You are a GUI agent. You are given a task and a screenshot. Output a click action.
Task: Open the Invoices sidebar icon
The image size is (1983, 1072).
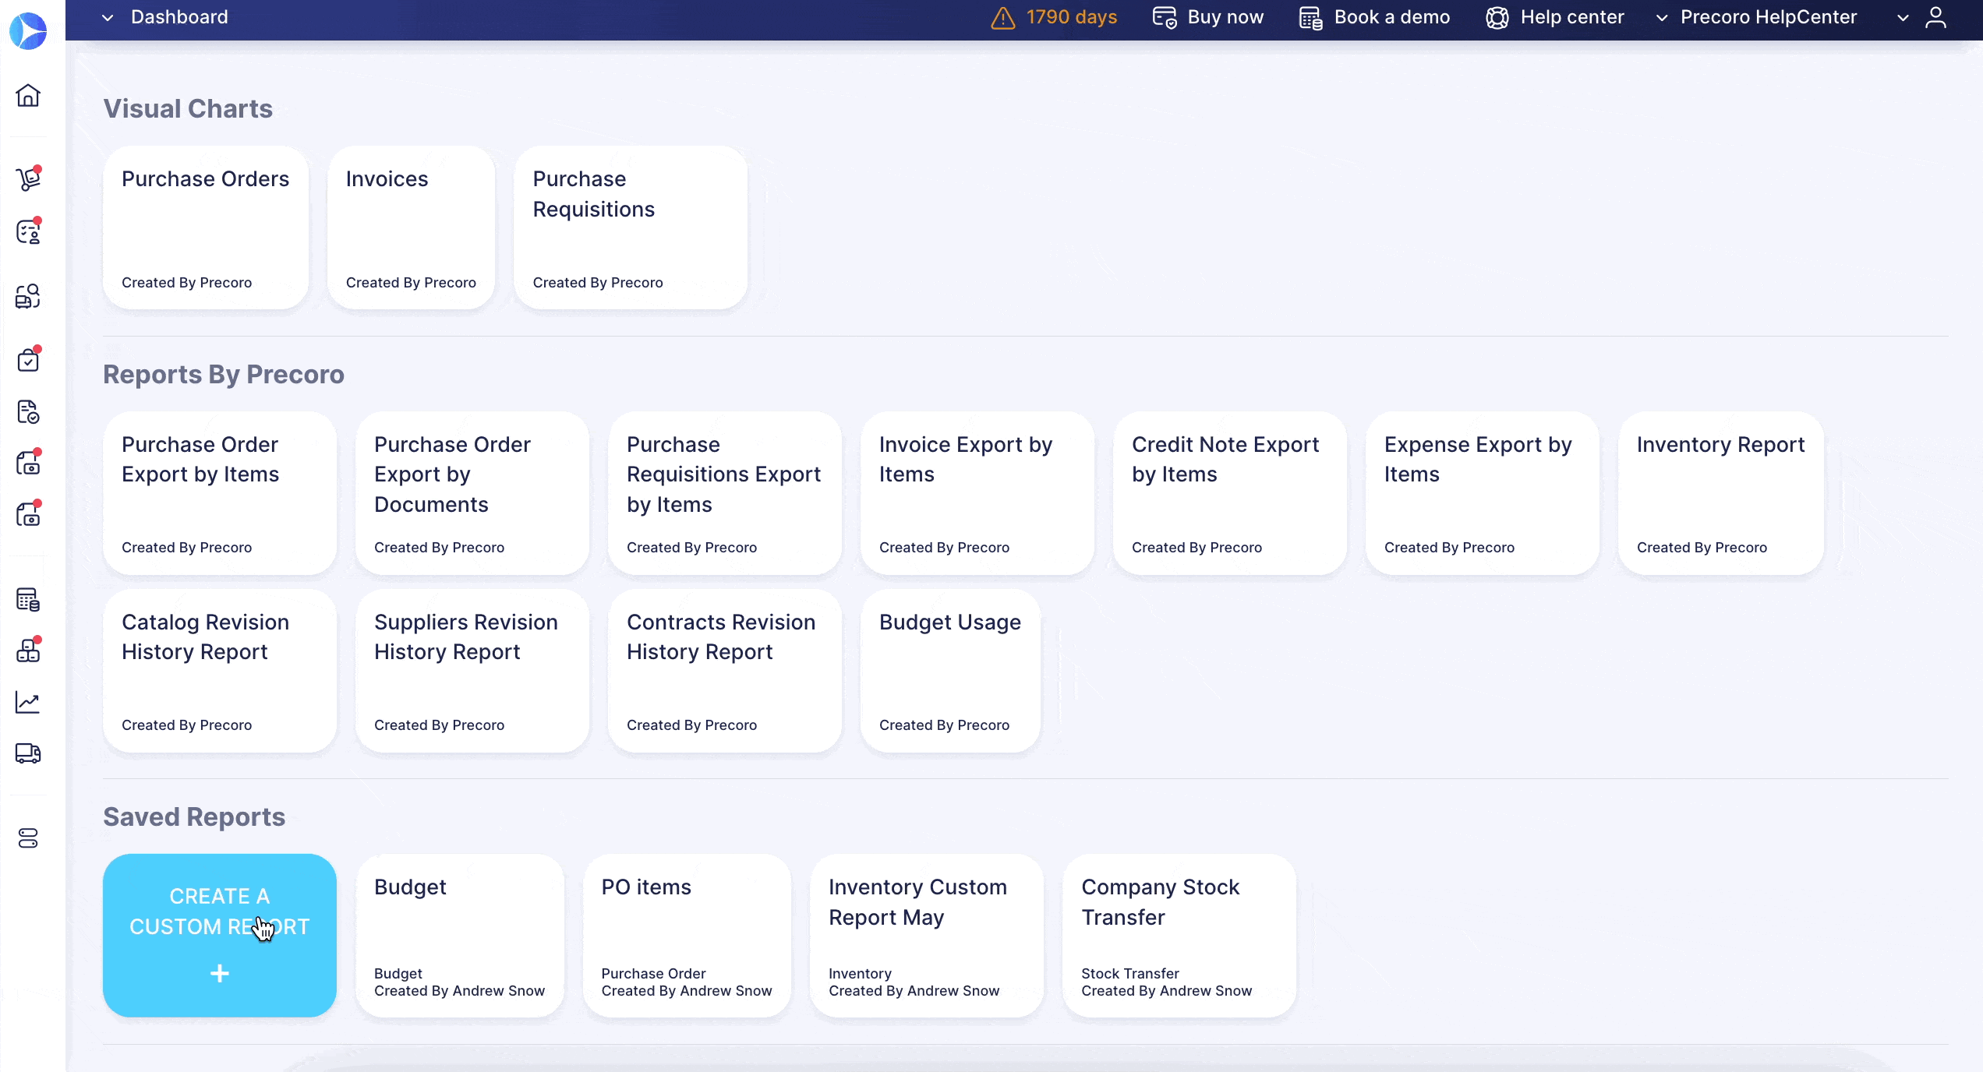pyautogui.click(x=28, y=464)
